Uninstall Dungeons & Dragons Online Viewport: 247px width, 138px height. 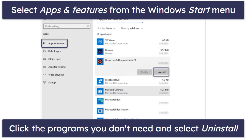(161, 72)
